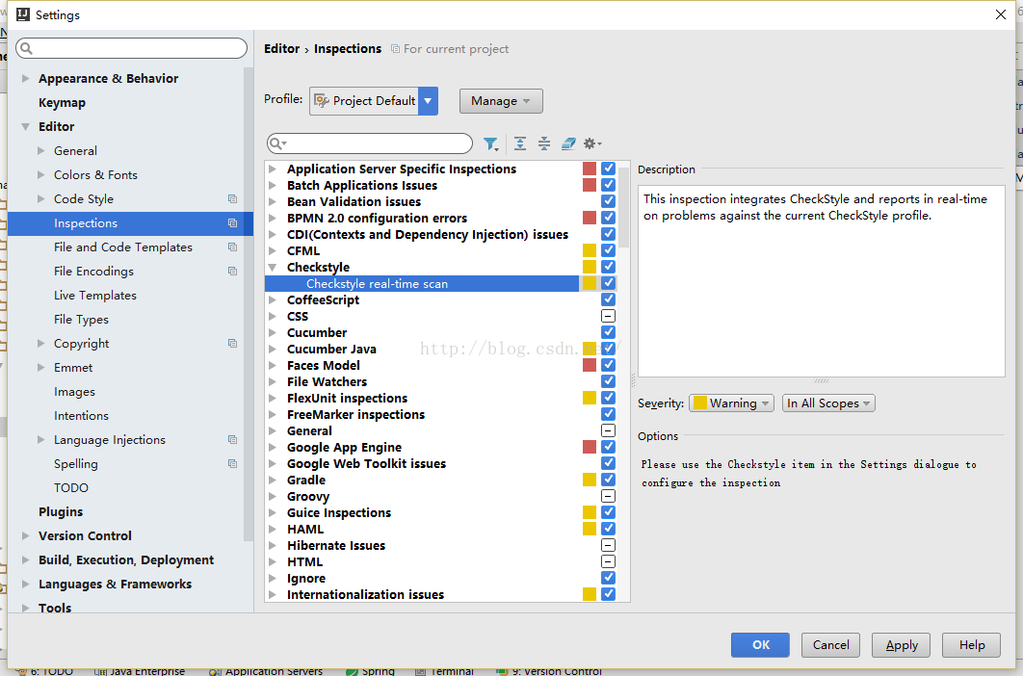
Task: Open the Version Control tool window tab
Action: click(x=549, y=670)
